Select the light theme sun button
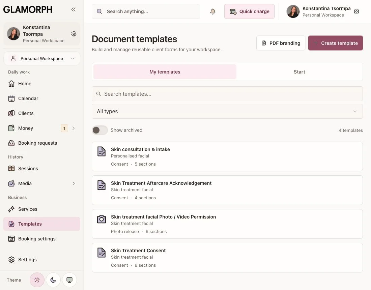 37,280
